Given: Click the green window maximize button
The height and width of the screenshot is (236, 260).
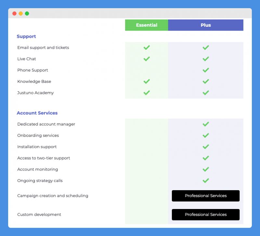Looking at the screenshot, I should [x=27, y=13].
